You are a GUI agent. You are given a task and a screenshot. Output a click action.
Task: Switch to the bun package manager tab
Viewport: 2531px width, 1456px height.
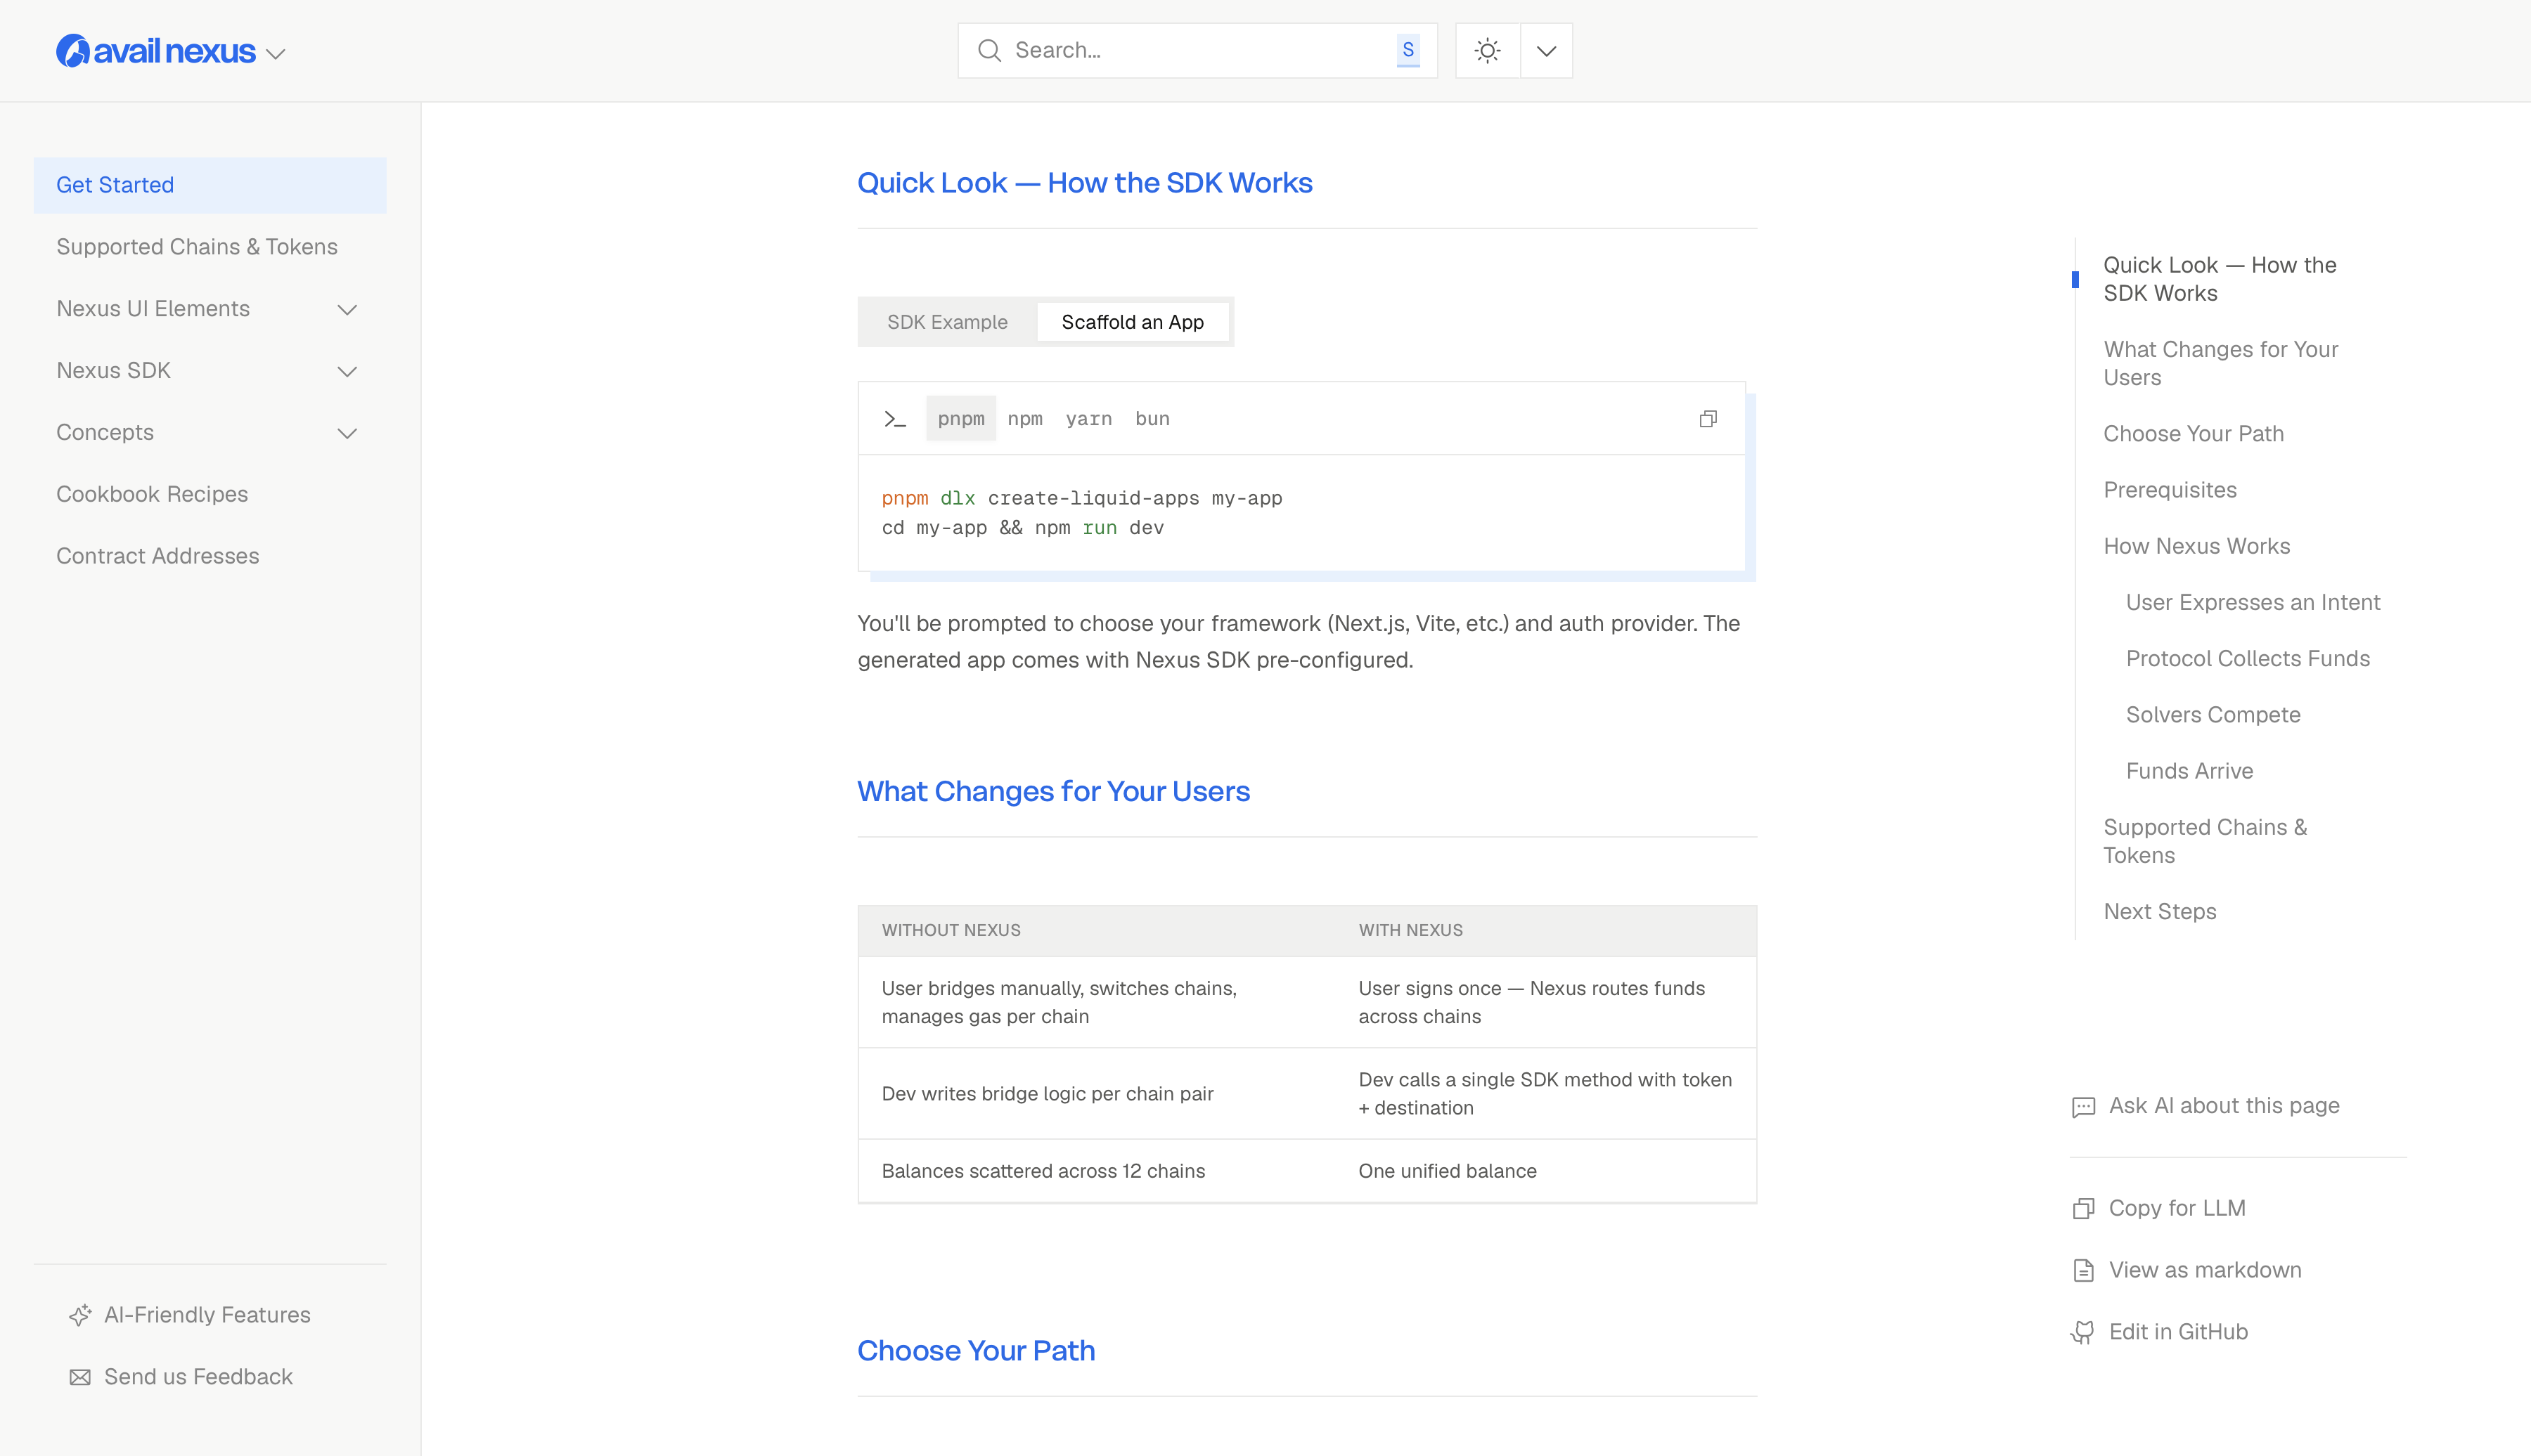tap(1152, 419)
